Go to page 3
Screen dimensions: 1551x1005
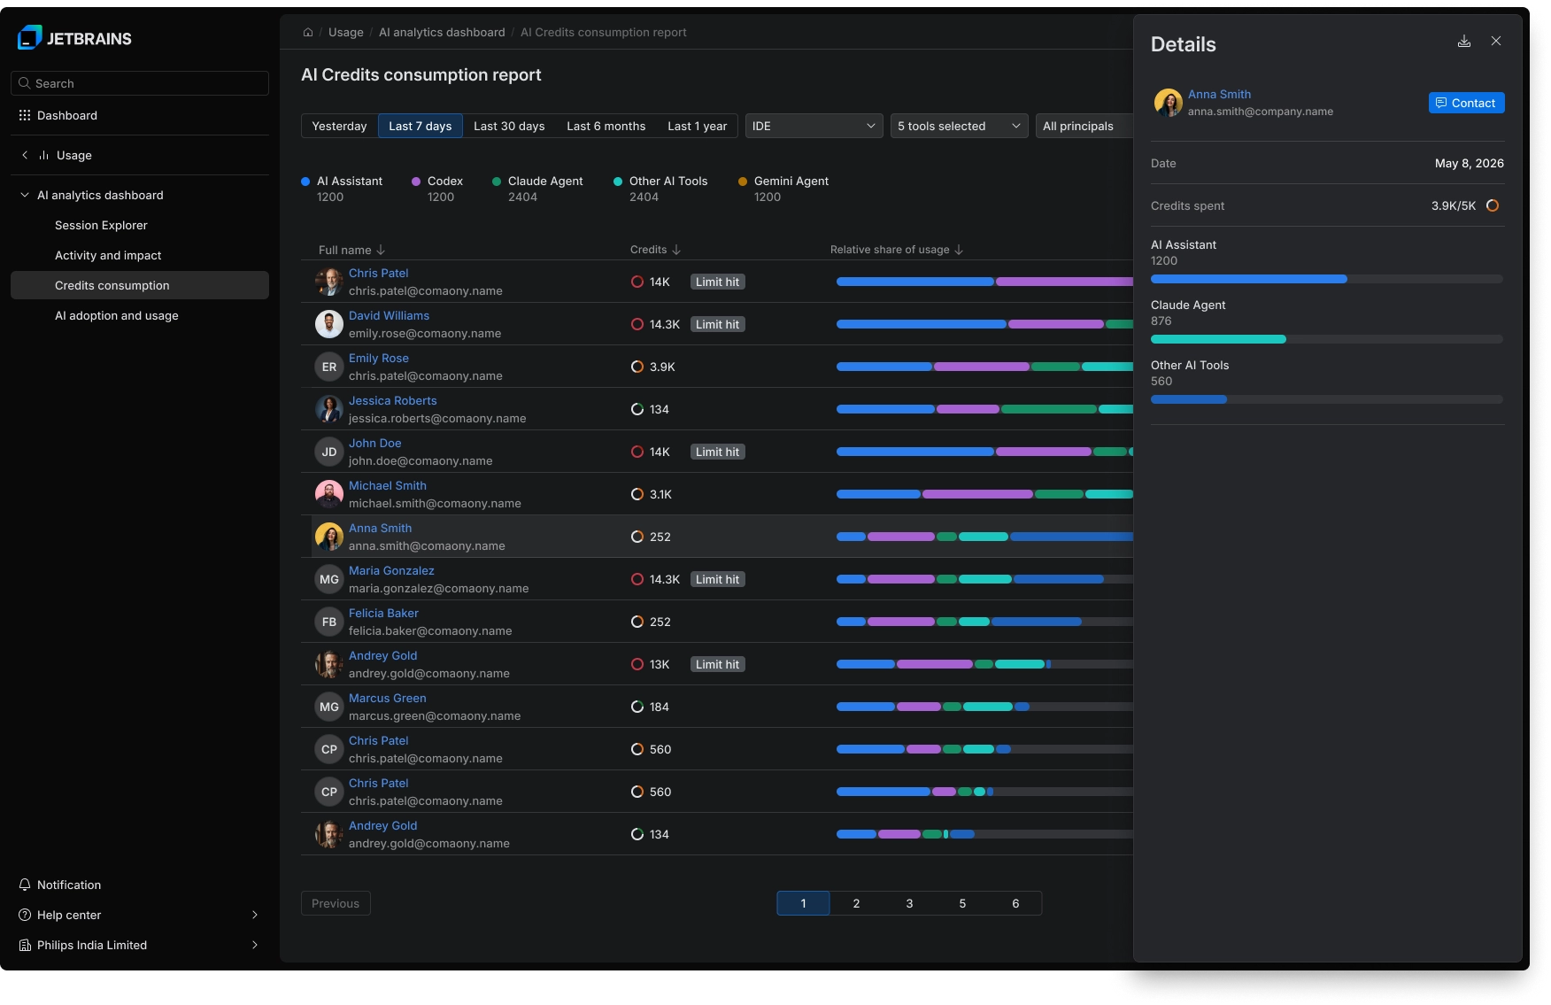click(x=909, y=904)
